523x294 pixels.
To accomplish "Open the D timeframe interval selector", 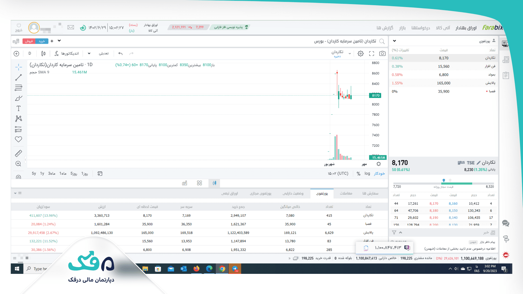I will (30, 53).
